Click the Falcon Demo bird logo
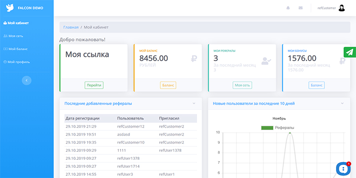356x178 pixels. pos(9,8)
